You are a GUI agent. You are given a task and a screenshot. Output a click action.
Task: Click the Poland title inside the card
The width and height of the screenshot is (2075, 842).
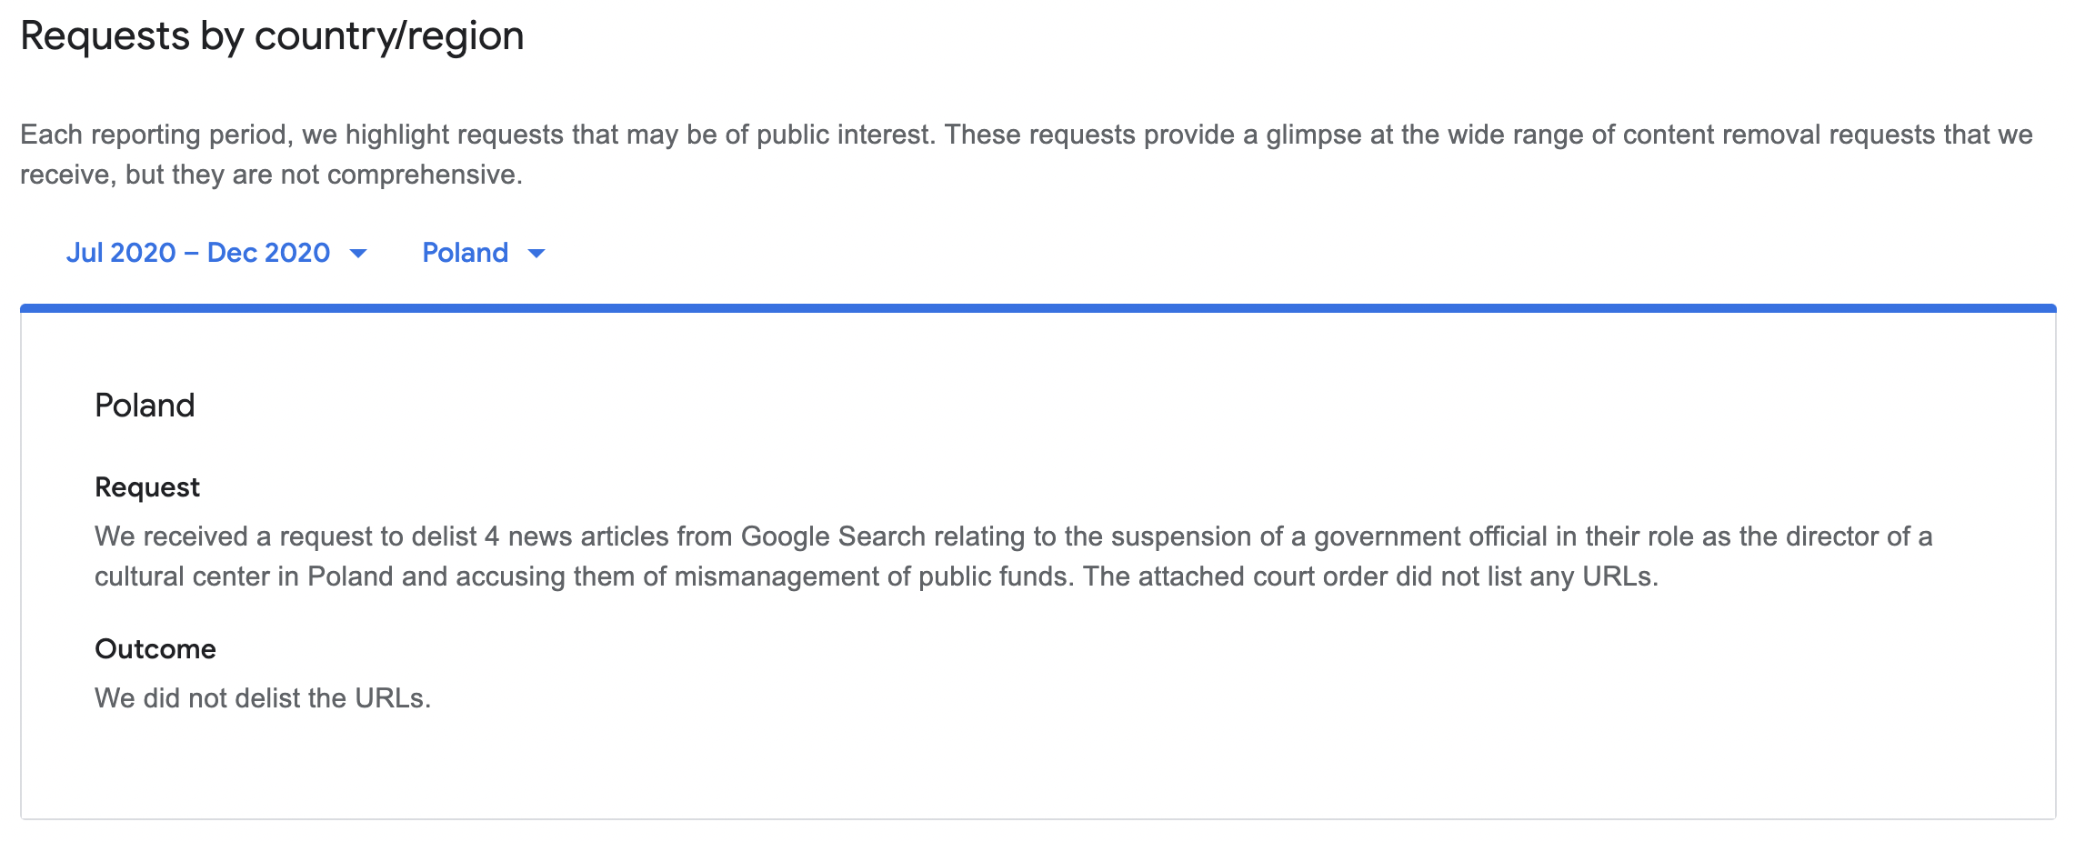pyautogui.click(x=145, y=406)
